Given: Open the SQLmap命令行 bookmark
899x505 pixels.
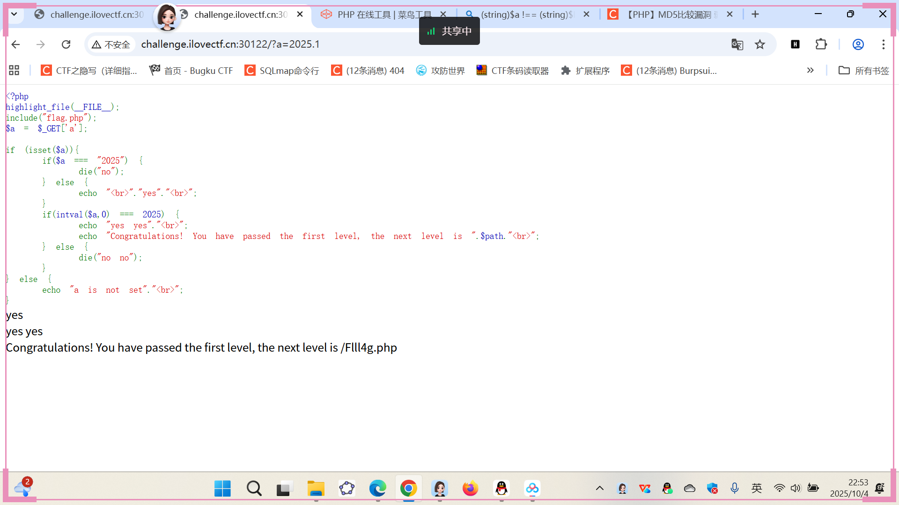Looking at the screenshot, I should coord(282,71).
